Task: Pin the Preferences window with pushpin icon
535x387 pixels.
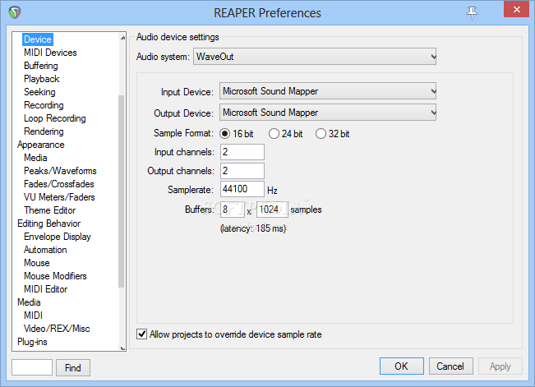Action: pyautogui.click(x=472, y=13)
